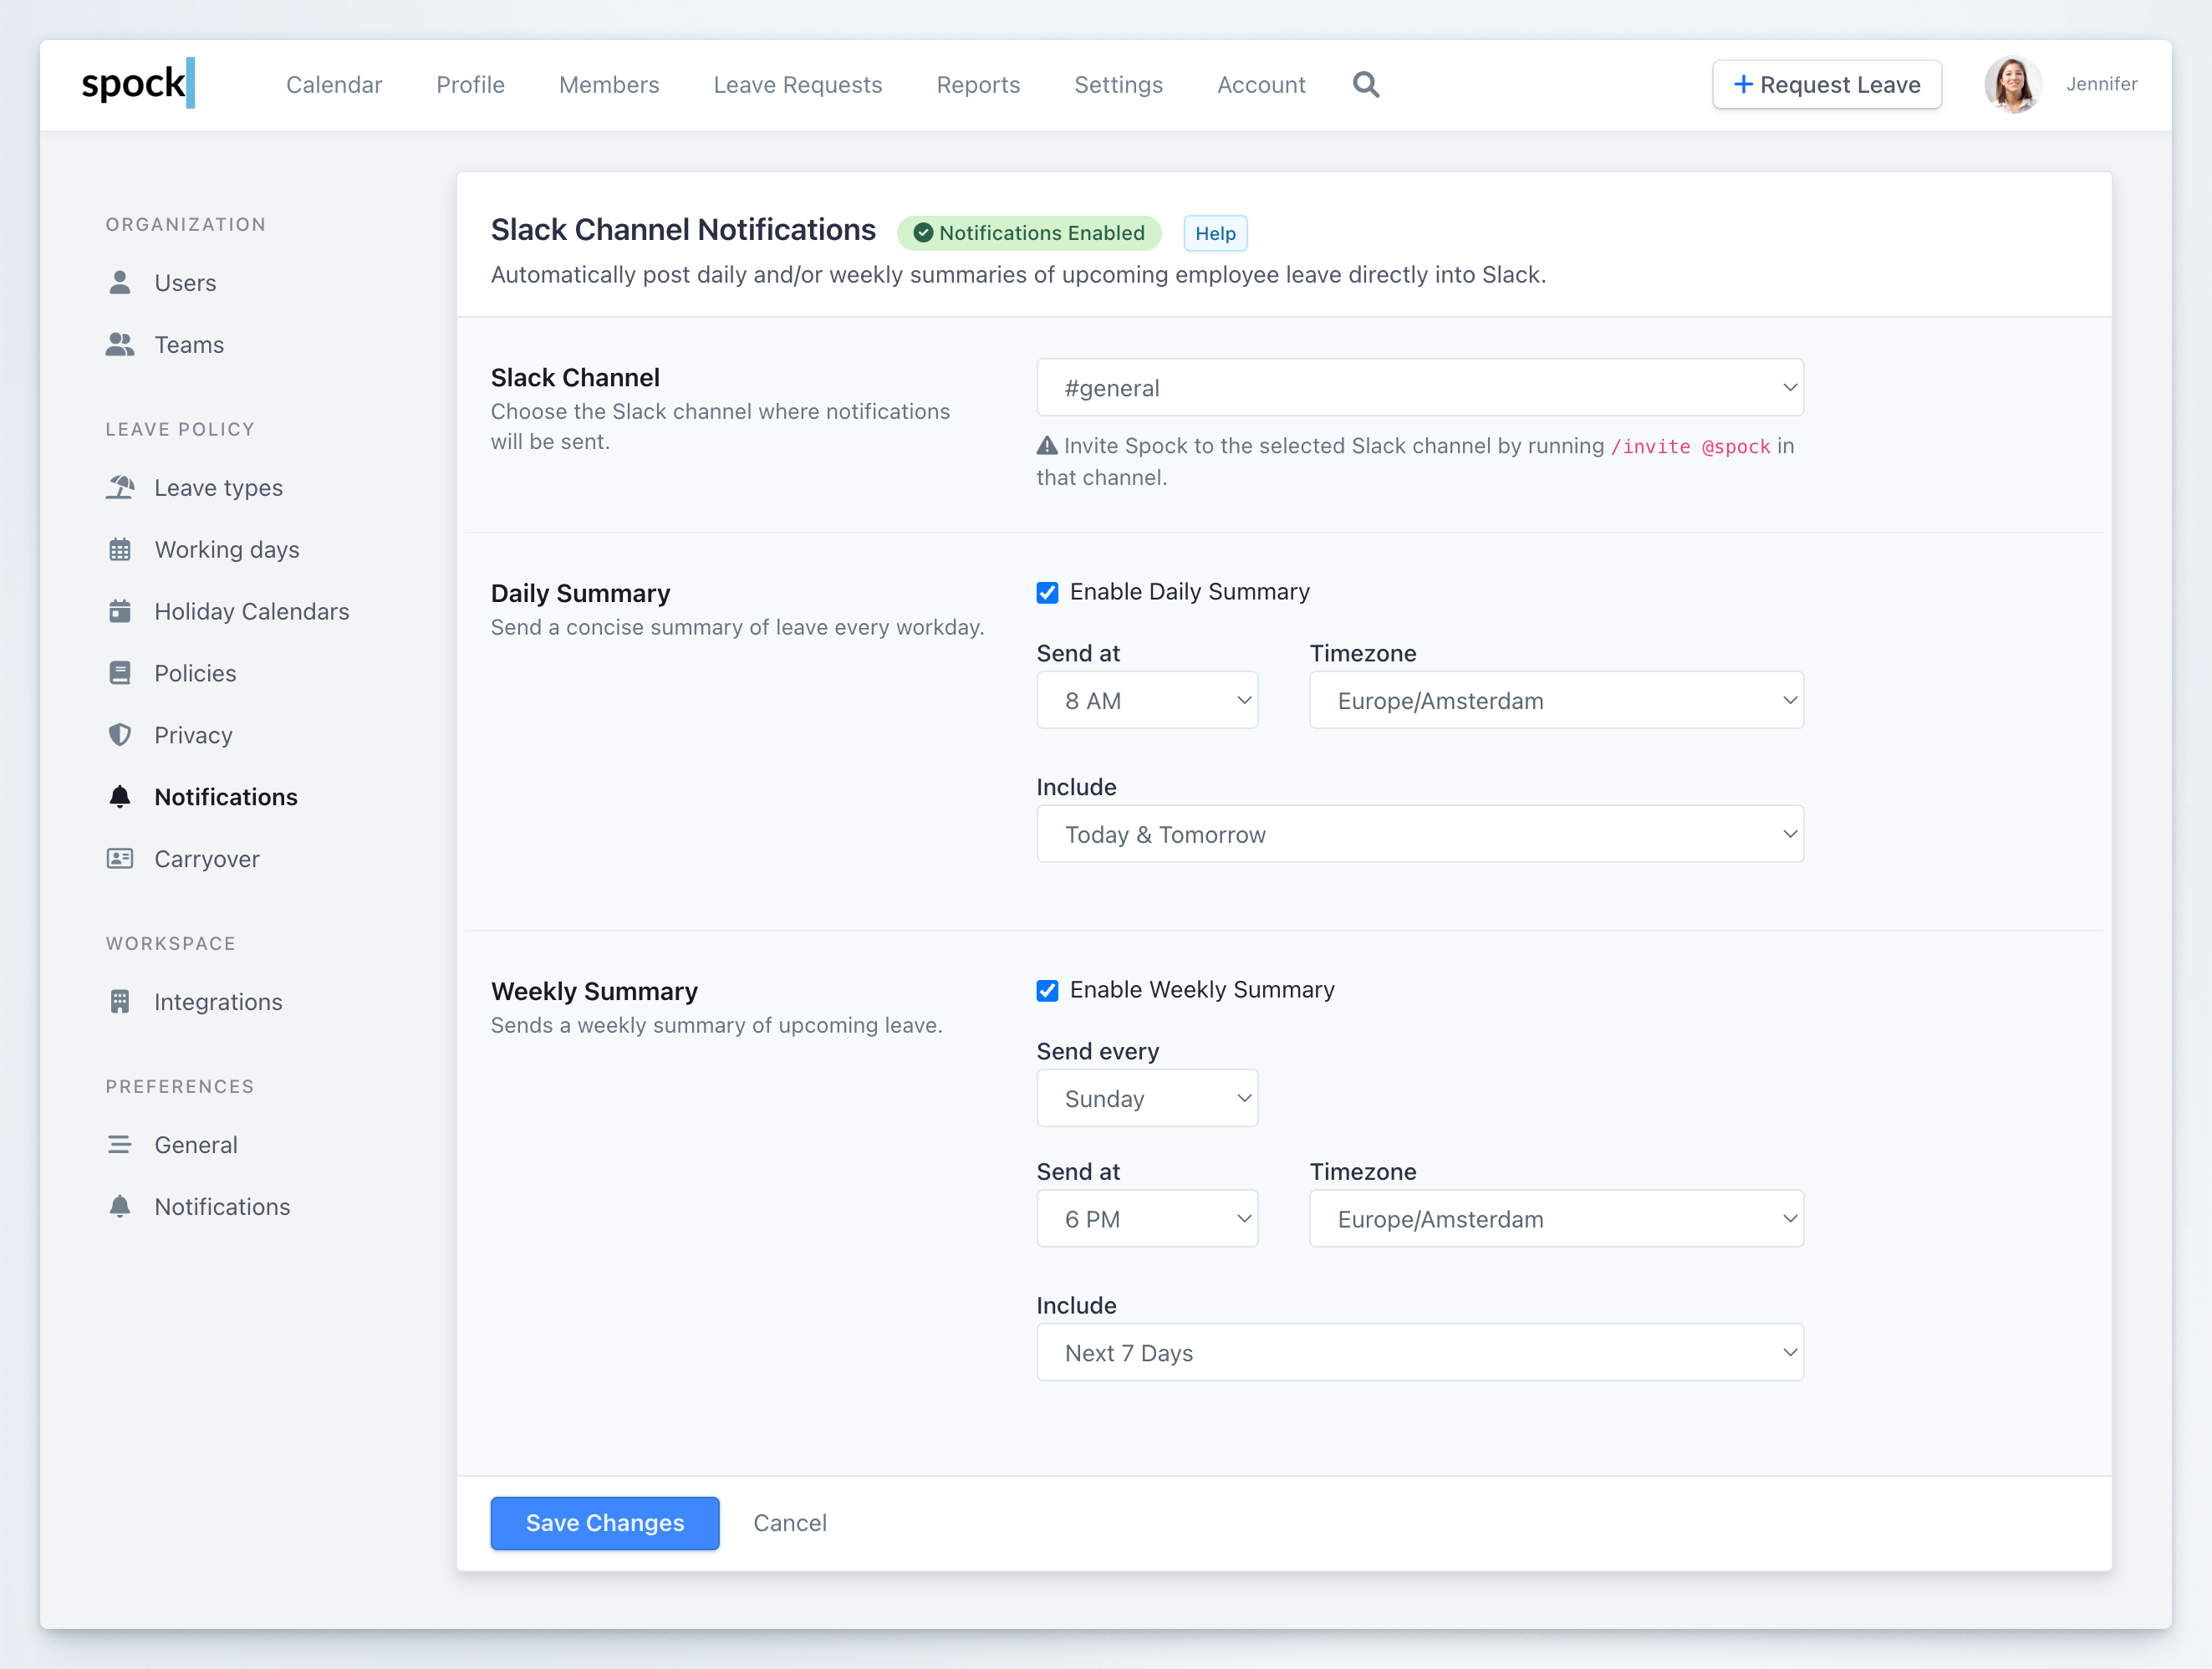Click the Save Changes button
Screen dimensions: 2212x1669
point(604,1523)
